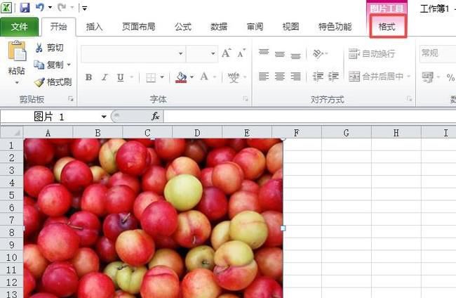Select top vertical align icon
The height and width of the screenshot is (298, 456).
click(x=264, y=53)
